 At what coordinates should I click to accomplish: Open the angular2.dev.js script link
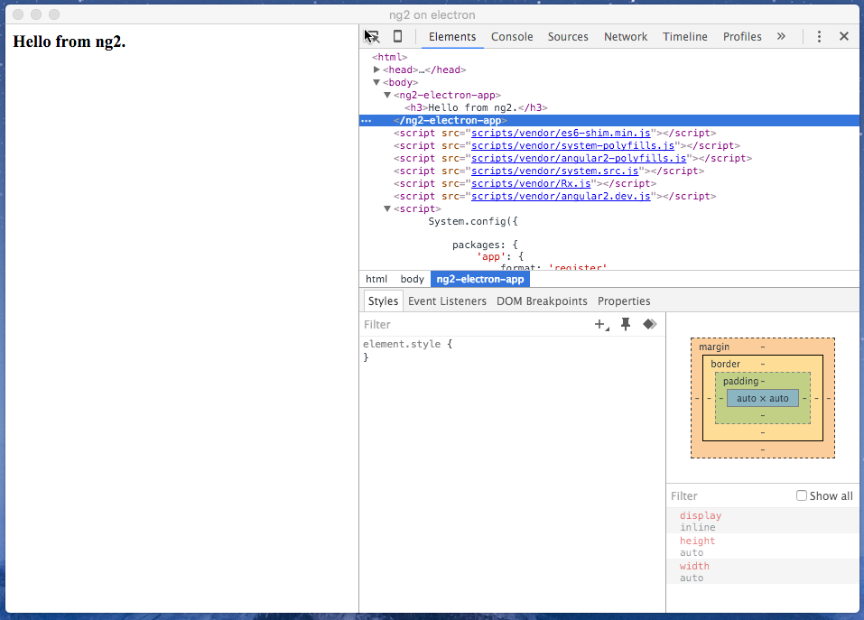561,196
